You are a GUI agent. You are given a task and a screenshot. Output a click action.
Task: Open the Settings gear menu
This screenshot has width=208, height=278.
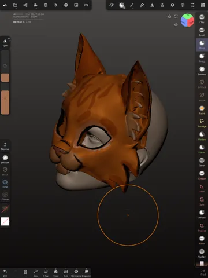[183, 5]
